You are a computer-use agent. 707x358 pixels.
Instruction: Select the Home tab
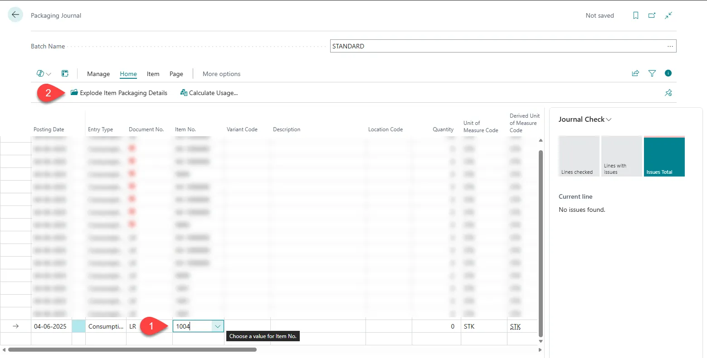coord(128,74)
